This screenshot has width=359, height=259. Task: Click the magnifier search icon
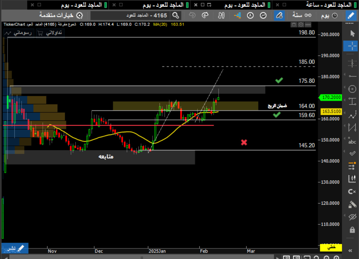(x=176, y=16)
